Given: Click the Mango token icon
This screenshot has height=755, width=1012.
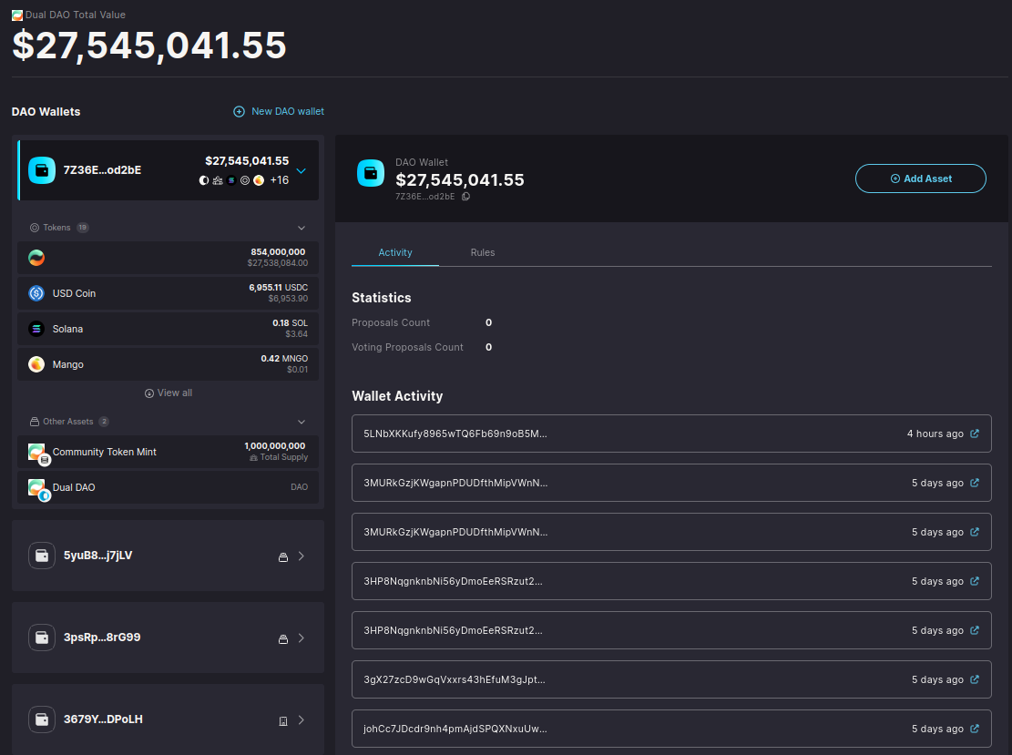Looking at the screenshot, I should (36, 364).
